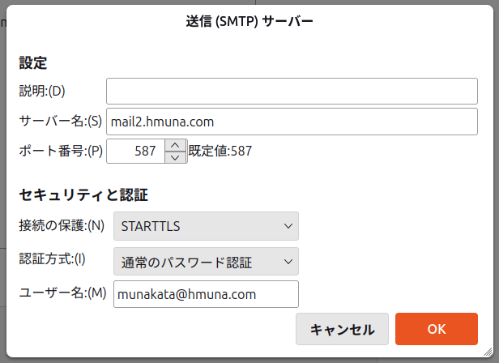
Task: Click the 接続の保護:(N) label
Action: pyautogui.click(x=62, y=225)
